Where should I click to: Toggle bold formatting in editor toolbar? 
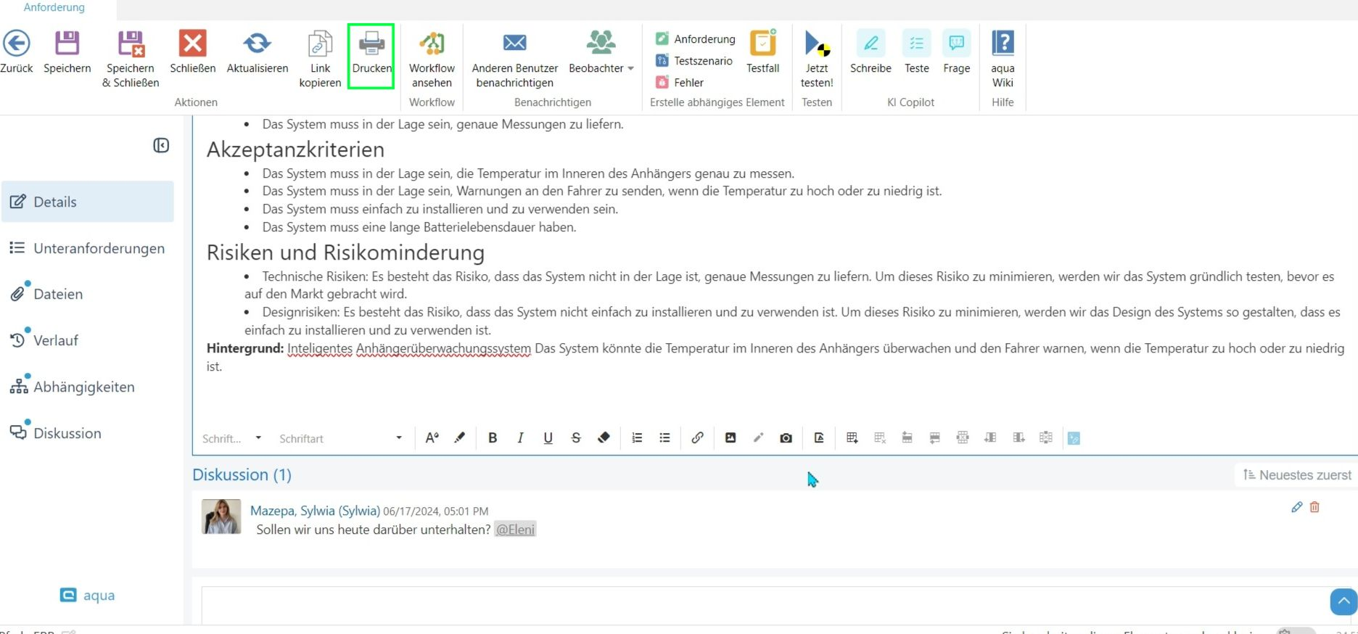tap(493, 438)
